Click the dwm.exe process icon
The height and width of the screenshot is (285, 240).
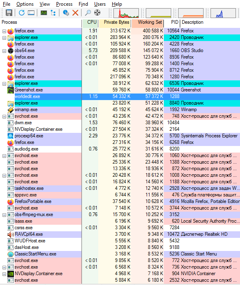click(x=11, y=123)
